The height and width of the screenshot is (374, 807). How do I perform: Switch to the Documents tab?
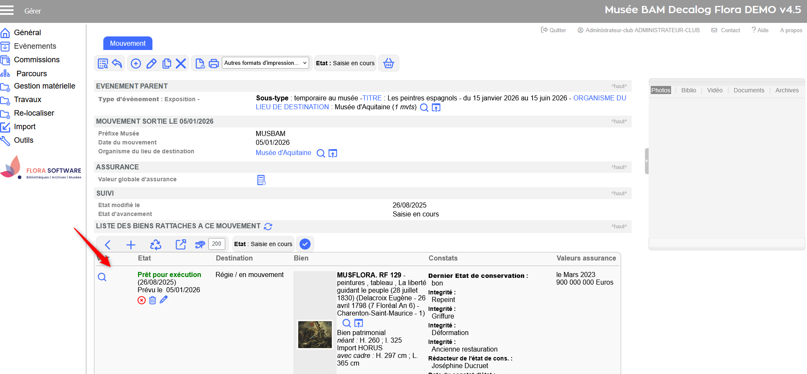click(749, 90)
